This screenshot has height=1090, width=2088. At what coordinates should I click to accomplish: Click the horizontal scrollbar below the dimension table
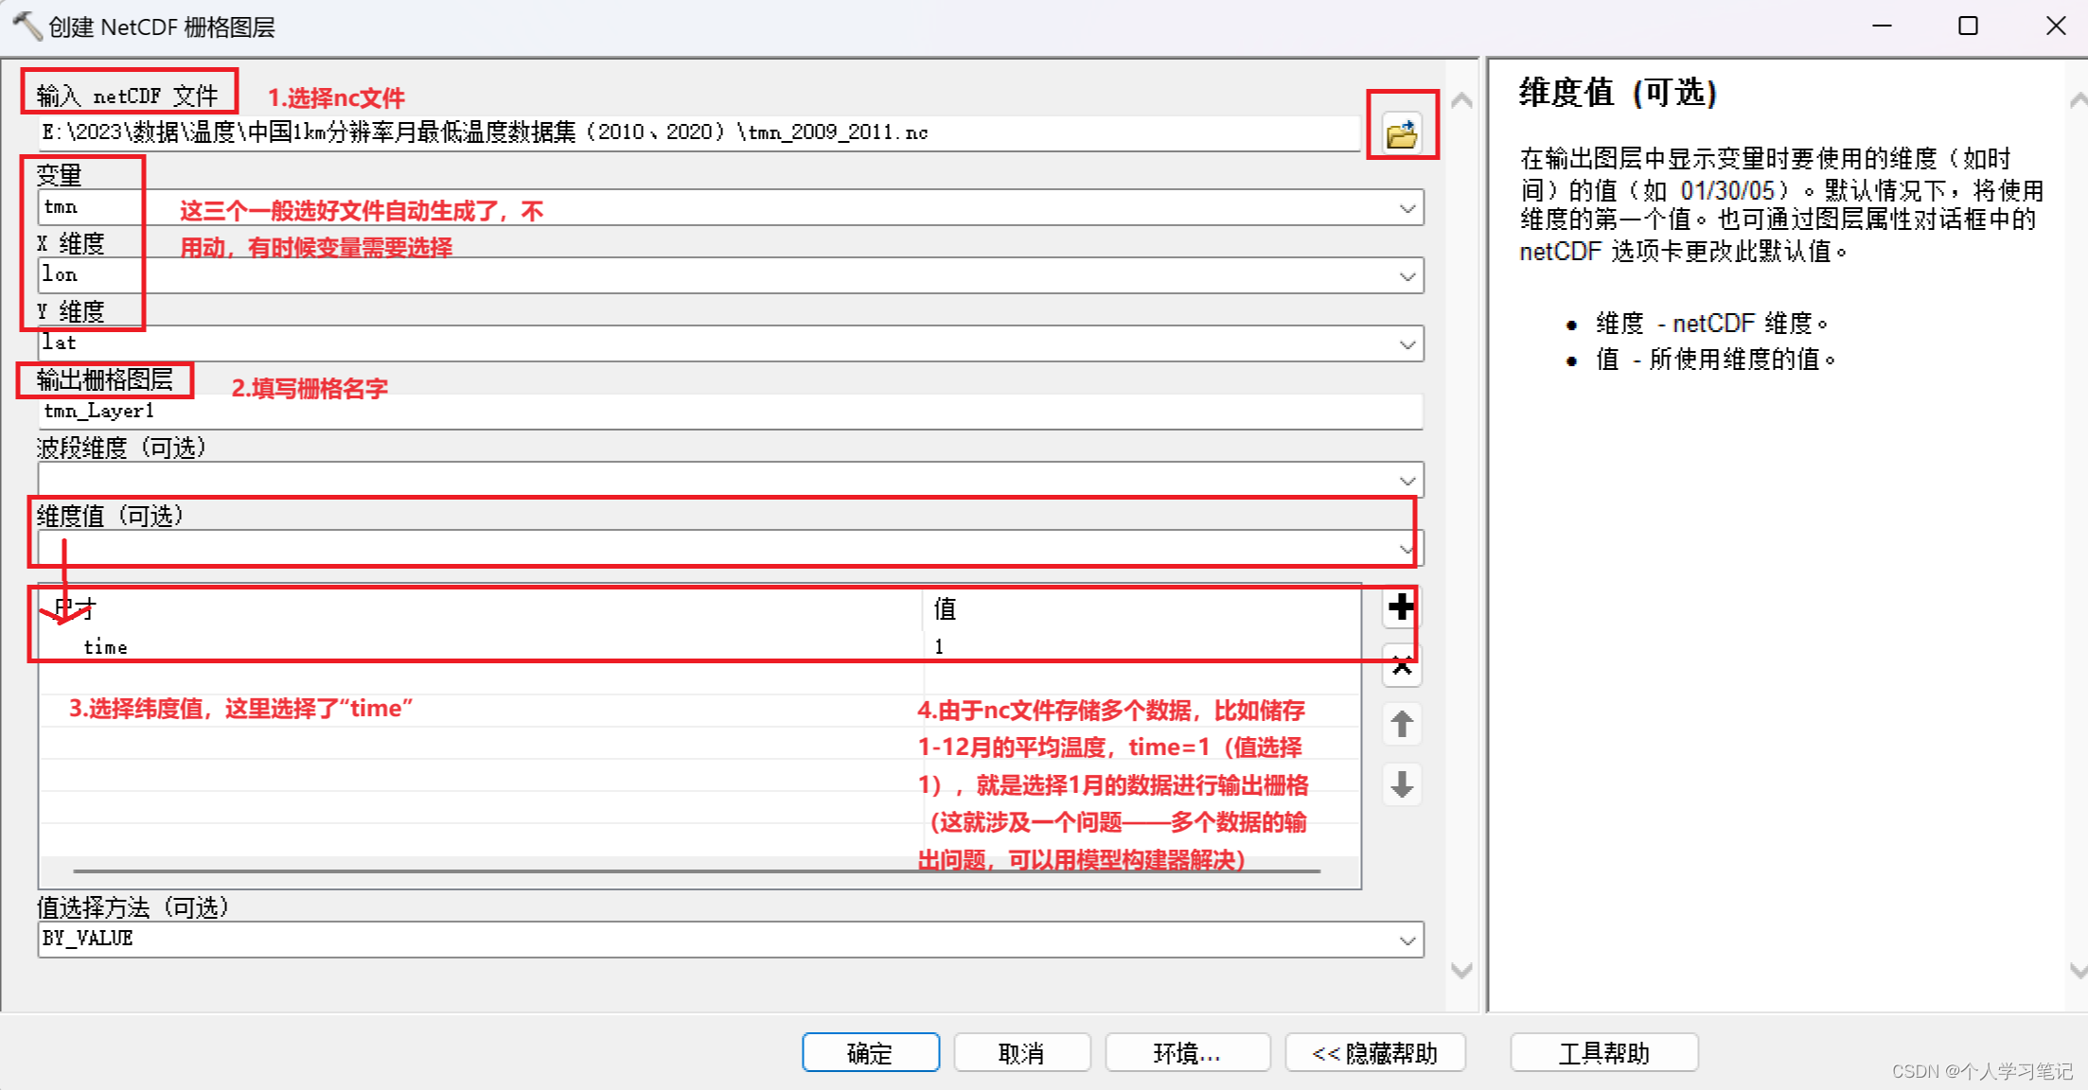(x=663, y=868)
